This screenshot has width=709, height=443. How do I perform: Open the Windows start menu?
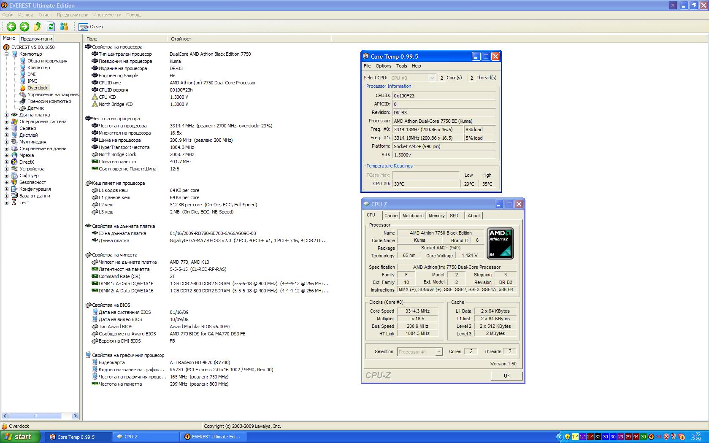(x=20, y=437)
